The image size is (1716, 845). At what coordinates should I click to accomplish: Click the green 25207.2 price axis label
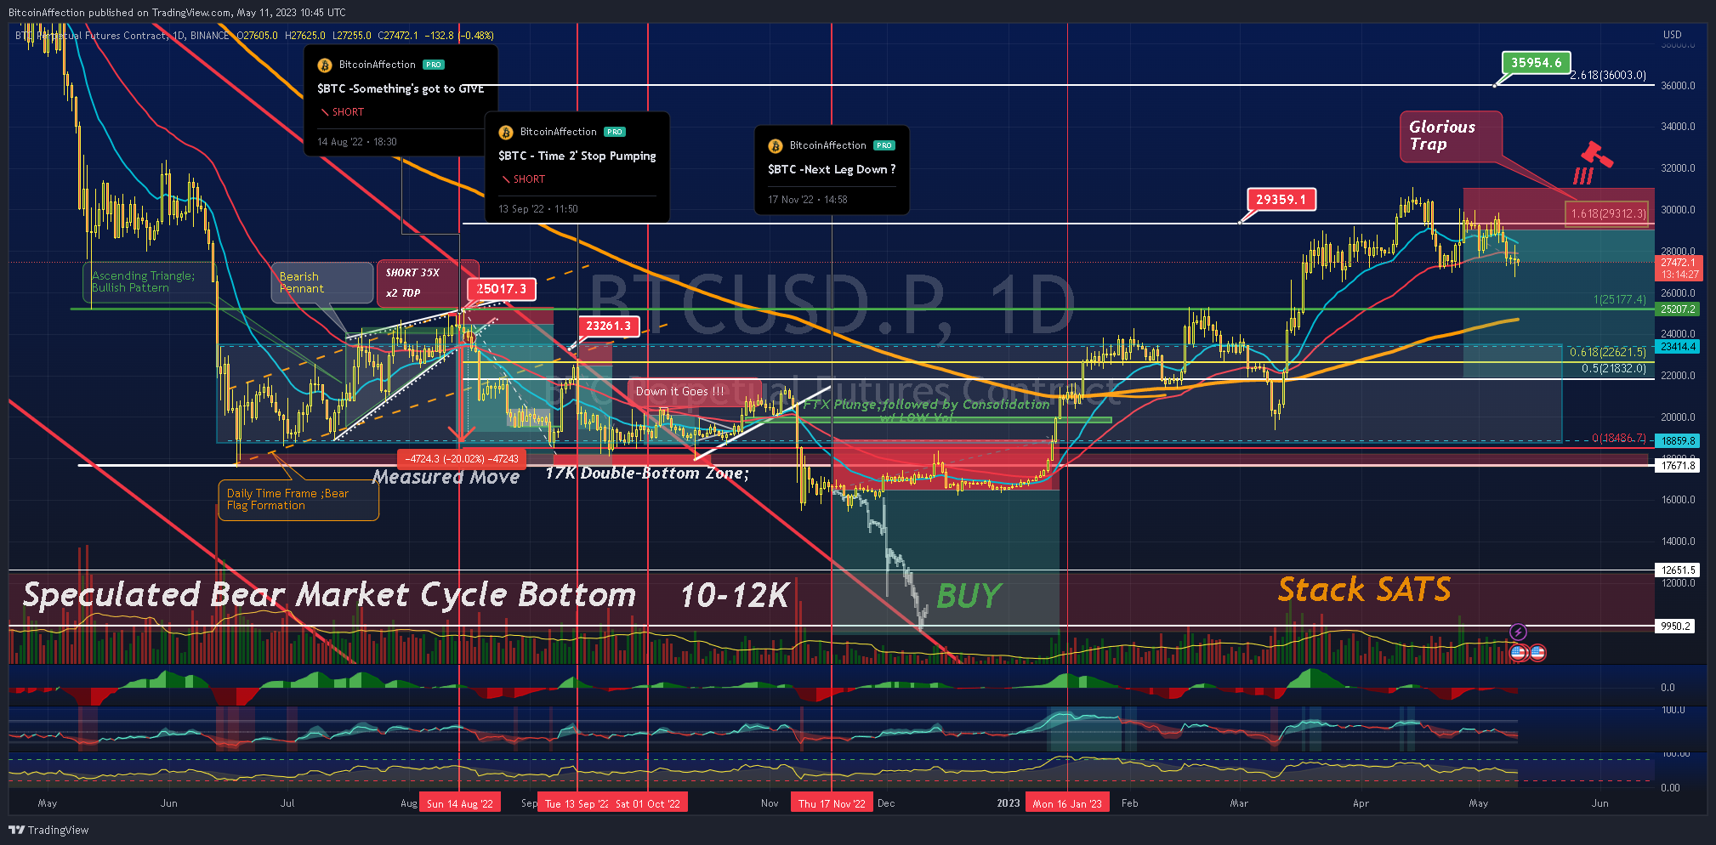1679,309
